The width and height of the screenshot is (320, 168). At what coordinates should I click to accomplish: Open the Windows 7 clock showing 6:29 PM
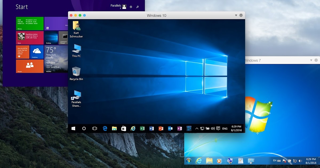tap(311, 161)
